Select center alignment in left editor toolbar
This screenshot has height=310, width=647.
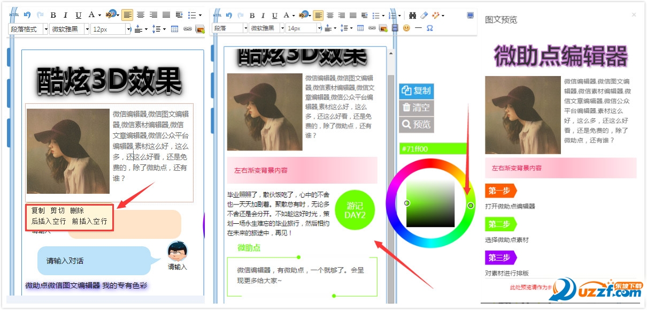141,15
